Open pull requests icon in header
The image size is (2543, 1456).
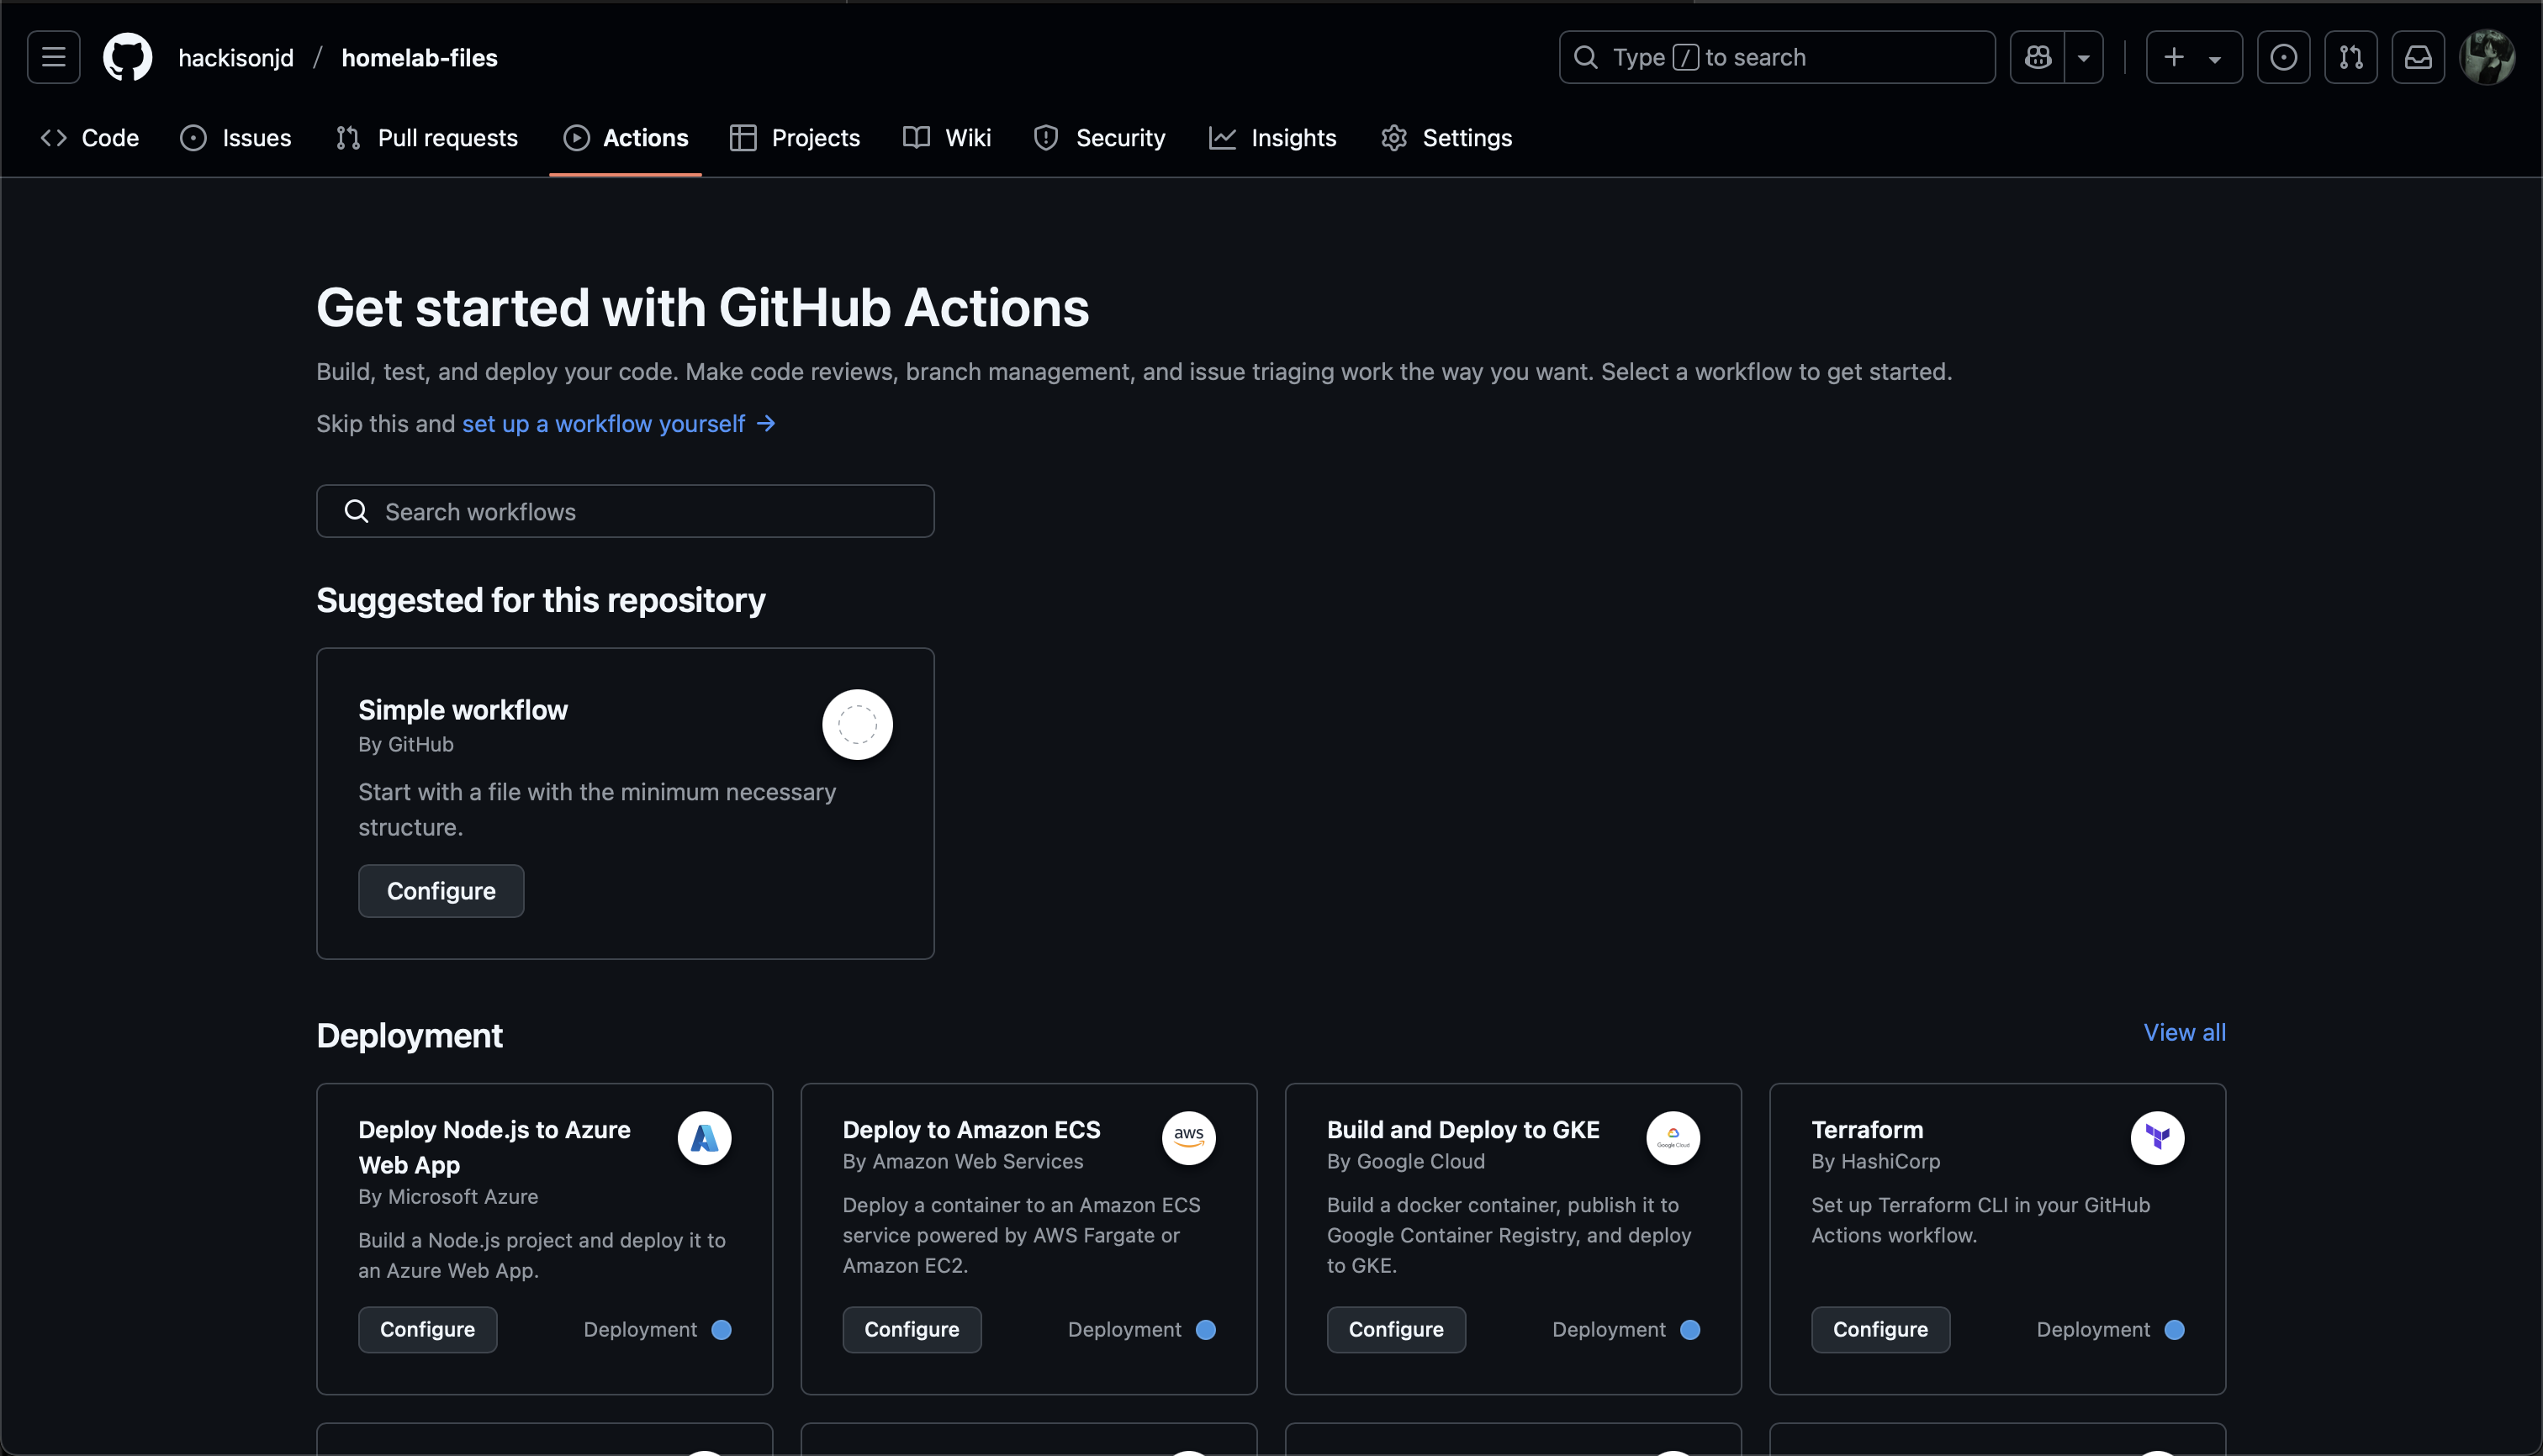(x=2351, y=57)
